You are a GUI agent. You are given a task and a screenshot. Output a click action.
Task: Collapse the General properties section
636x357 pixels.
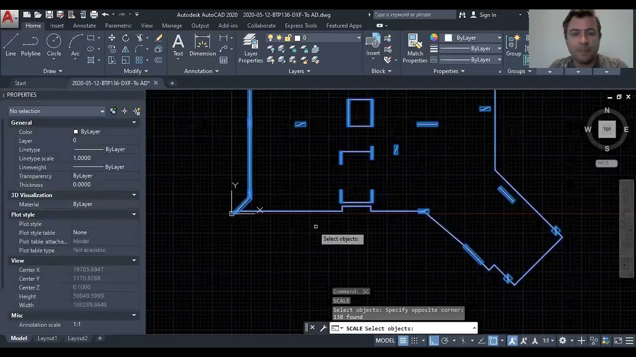134,122
